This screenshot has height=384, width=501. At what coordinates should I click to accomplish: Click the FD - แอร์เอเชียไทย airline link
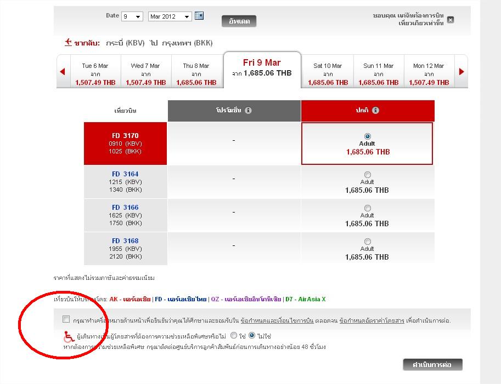pyautogui.click(x=181, y=299)
